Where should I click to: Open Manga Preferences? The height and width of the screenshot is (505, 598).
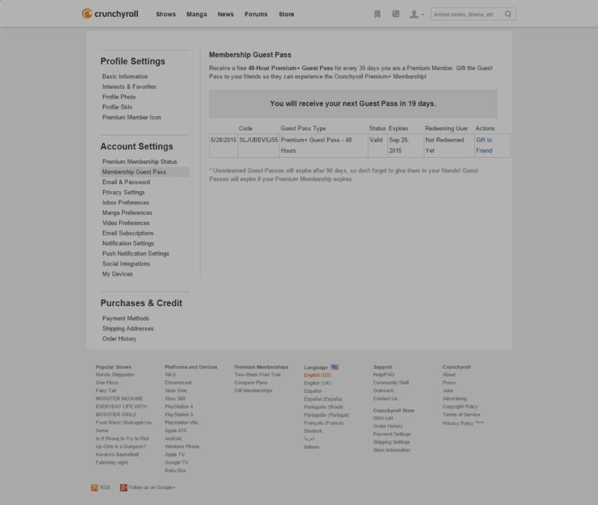coord(127,213)
